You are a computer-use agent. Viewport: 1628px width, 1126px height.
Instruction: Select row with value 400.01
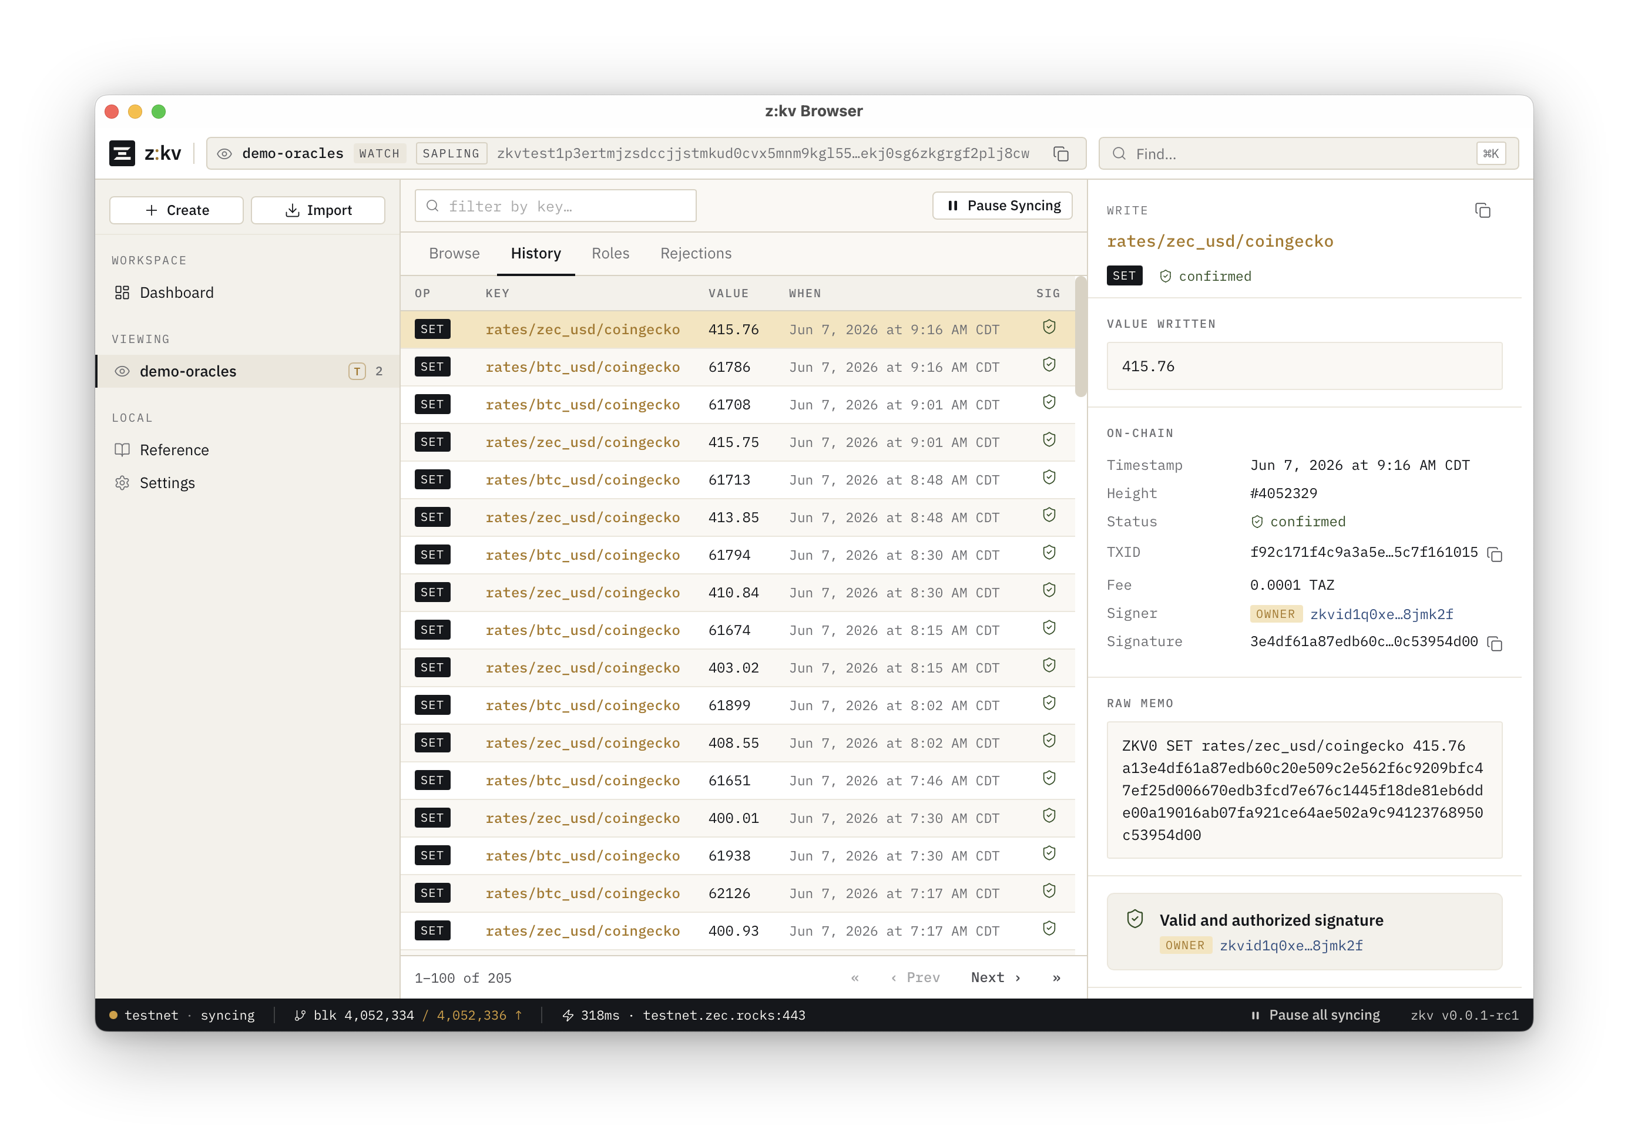tap(737, 818)
